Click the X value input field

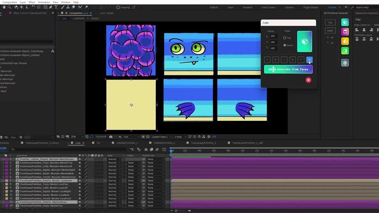(x=273, y=36)
